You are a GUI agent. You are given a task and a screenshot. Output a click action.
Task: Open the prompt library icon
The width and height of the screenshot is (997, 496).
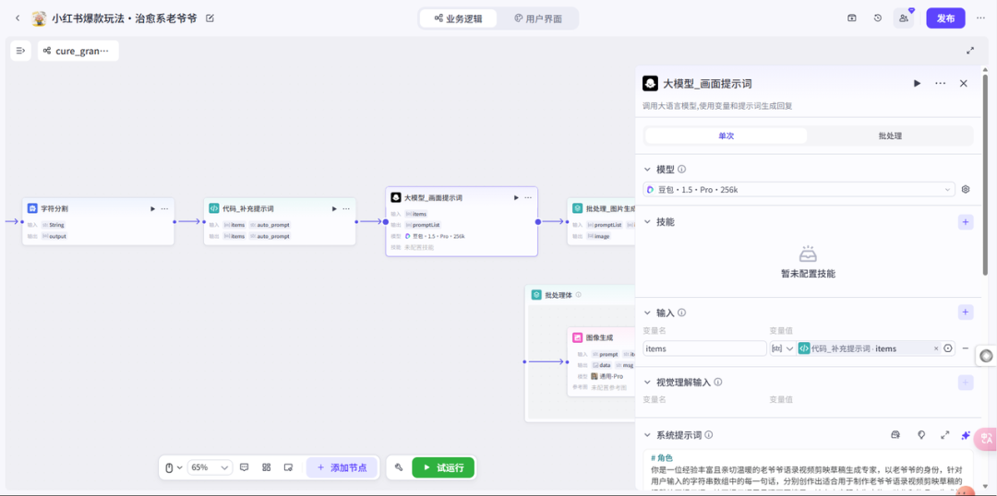tap(895, 435)
